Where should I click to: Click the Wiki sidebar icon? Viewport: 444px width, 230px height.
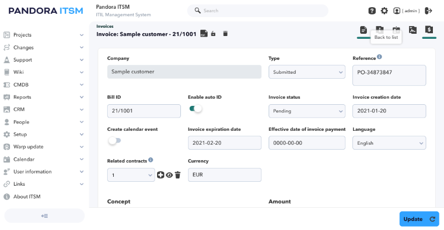click(x=7, y=72)
